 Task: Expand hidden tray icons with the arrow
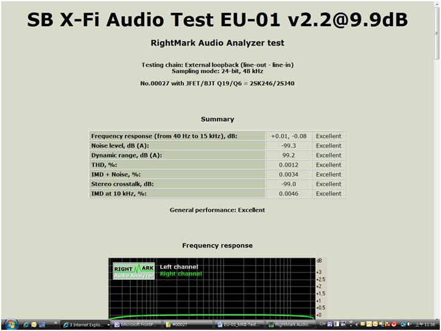click(356, 324)
